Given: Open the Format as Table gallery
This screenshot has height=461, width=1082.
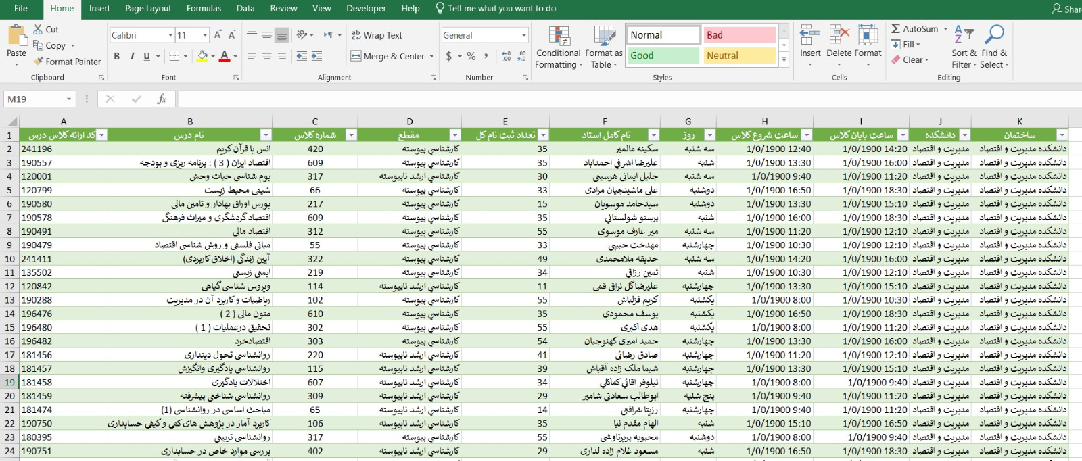Looking at the screenshot, I should 603,37.
